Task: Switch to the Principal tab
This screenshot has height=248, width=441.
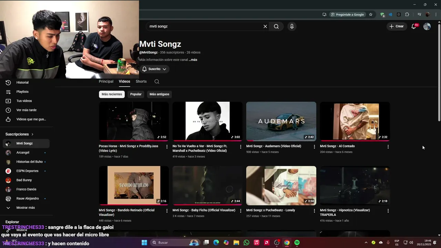Action: 106,82
